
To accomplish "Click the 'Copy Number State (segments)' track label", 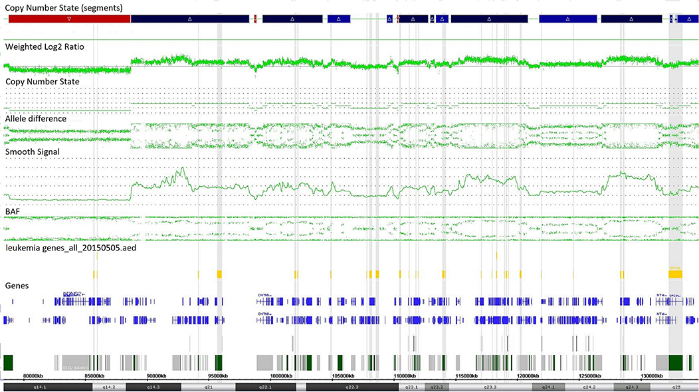I will click(x=64, y=8).
